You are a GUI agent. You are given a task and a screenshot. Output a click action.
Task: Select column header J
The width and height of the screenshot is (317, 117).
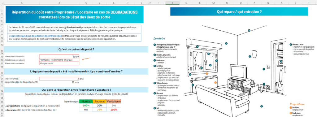pyautogui.click(x=172, y=2)
